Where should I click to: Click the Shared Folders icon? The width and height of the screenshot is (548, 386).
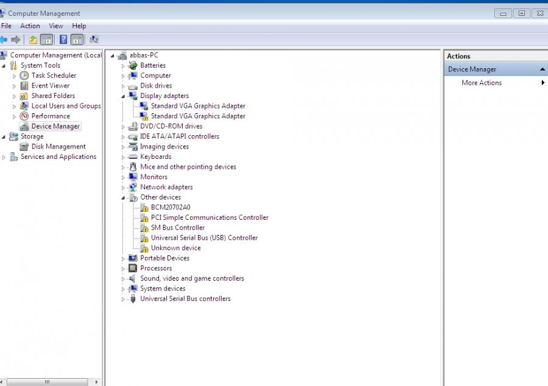(24, 96)
